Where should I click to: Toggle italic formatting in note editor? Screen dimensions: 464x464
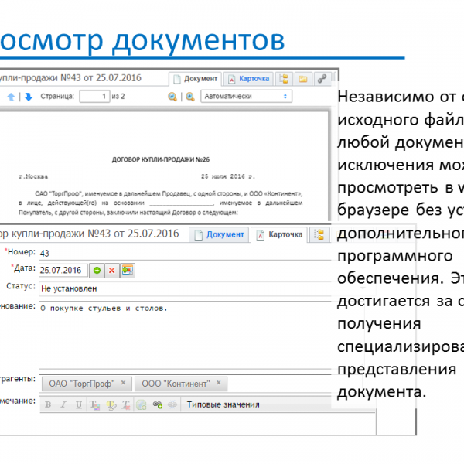(63, 404)
